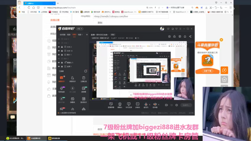Click the 修改 button near the page bottom

100,129
